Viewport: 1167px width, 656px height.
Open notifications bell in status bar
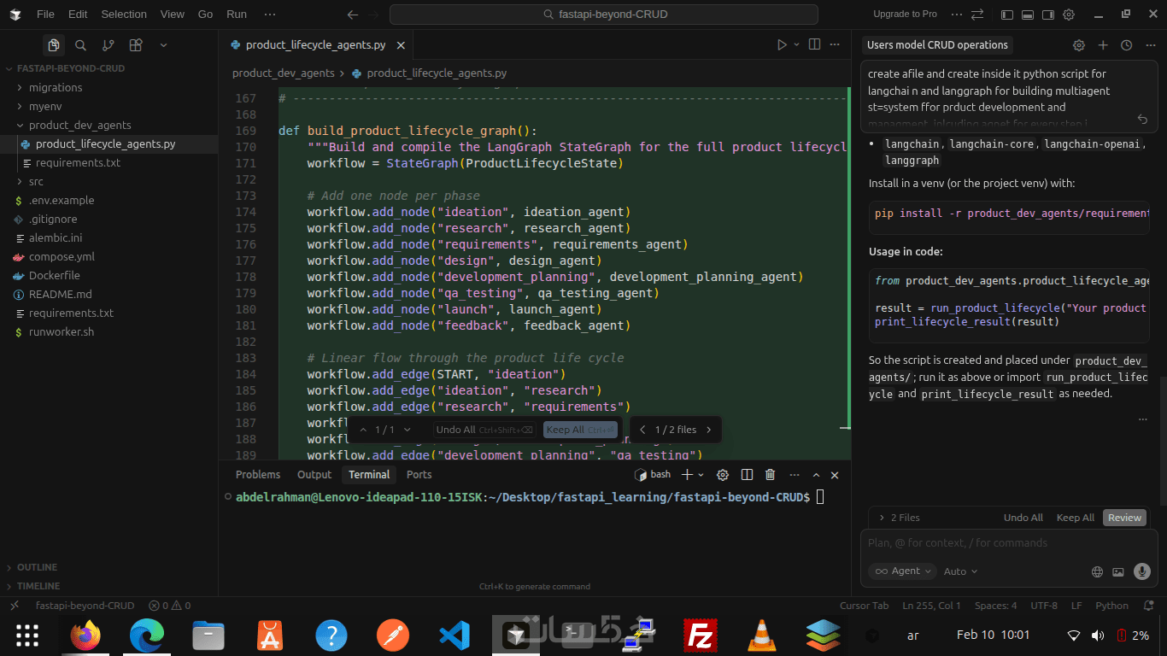pos(1148,606)
